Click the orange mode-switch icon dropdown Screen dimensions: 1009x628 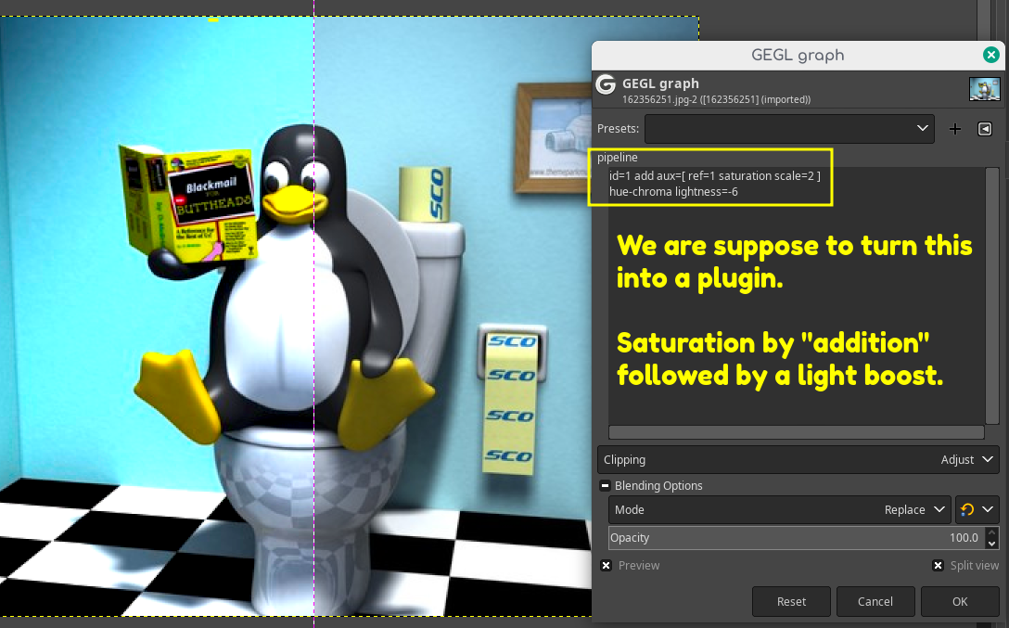click(x=977, y=509)
